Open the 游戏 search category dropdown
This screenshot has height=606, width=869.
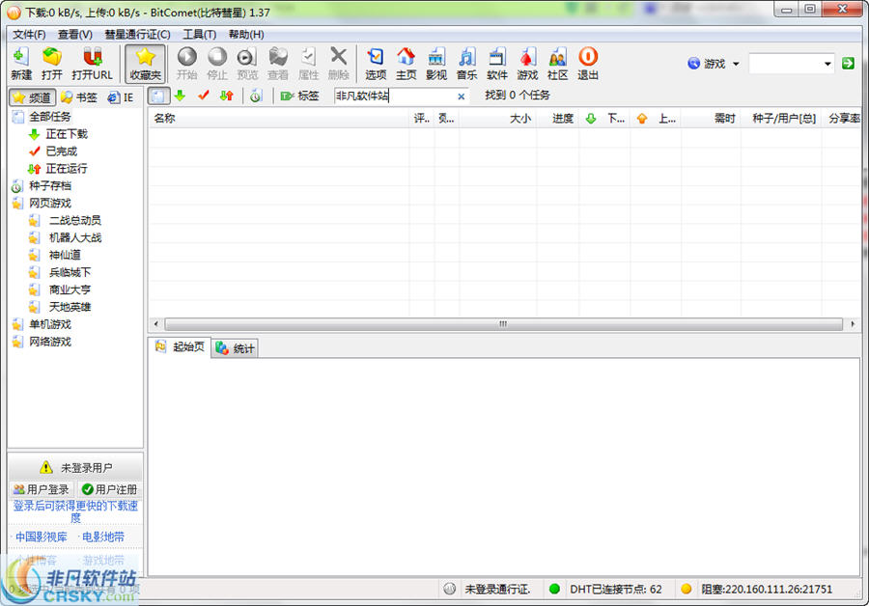pyautogui.click(x=714, y=64)
